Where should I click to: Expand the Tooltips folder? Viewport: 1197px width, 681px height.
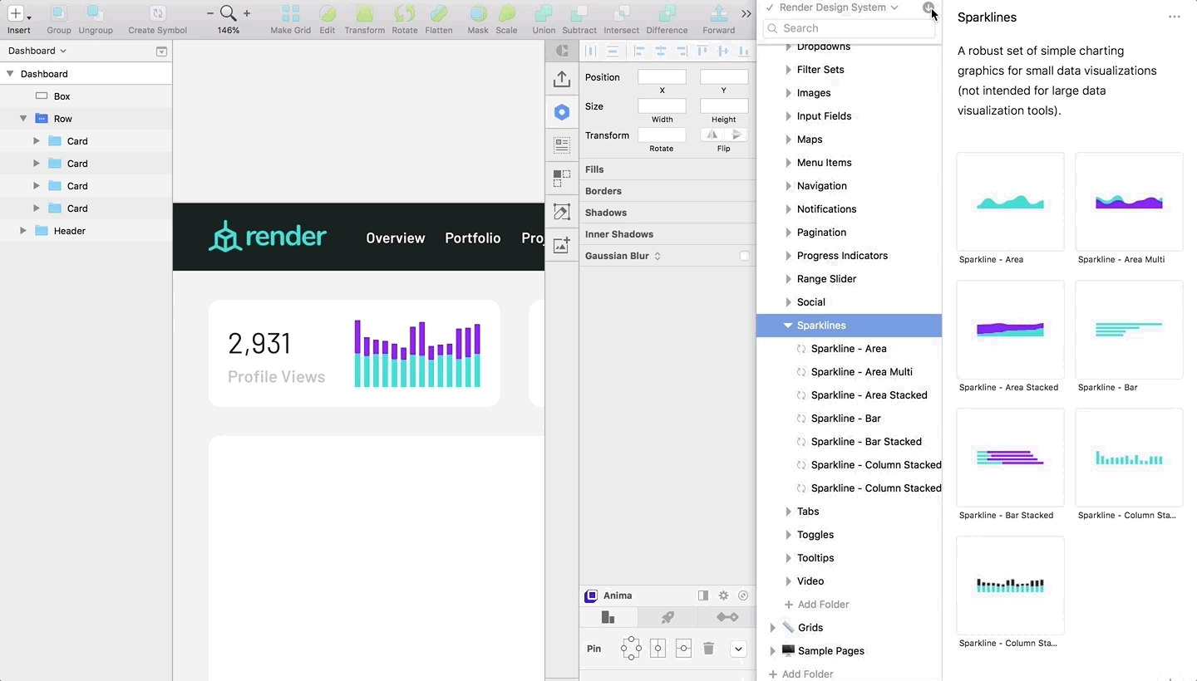point(788,558)
